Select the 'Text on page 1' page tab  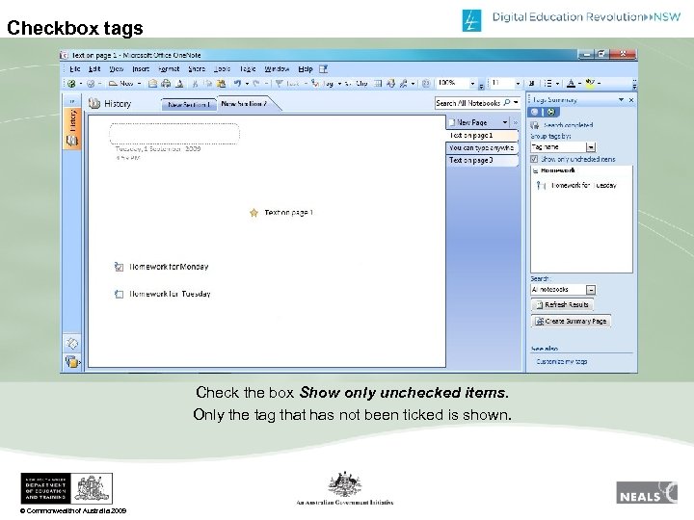(482, 136)
